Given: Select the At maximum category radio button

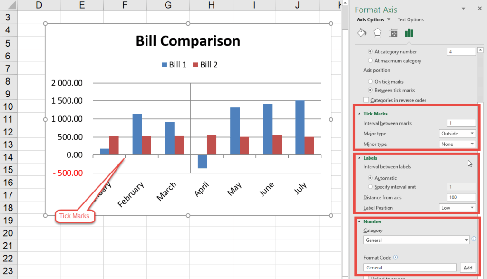Looking at the screenshot, I should point(370,61).
